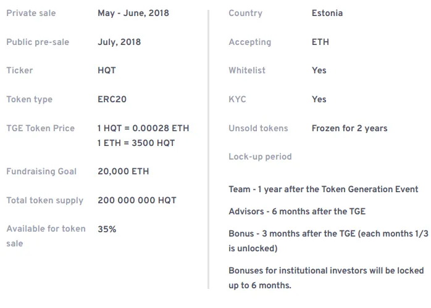Click the Team lock-up line
The width and height of the screenshot is (431, 308).
[324, 189]
